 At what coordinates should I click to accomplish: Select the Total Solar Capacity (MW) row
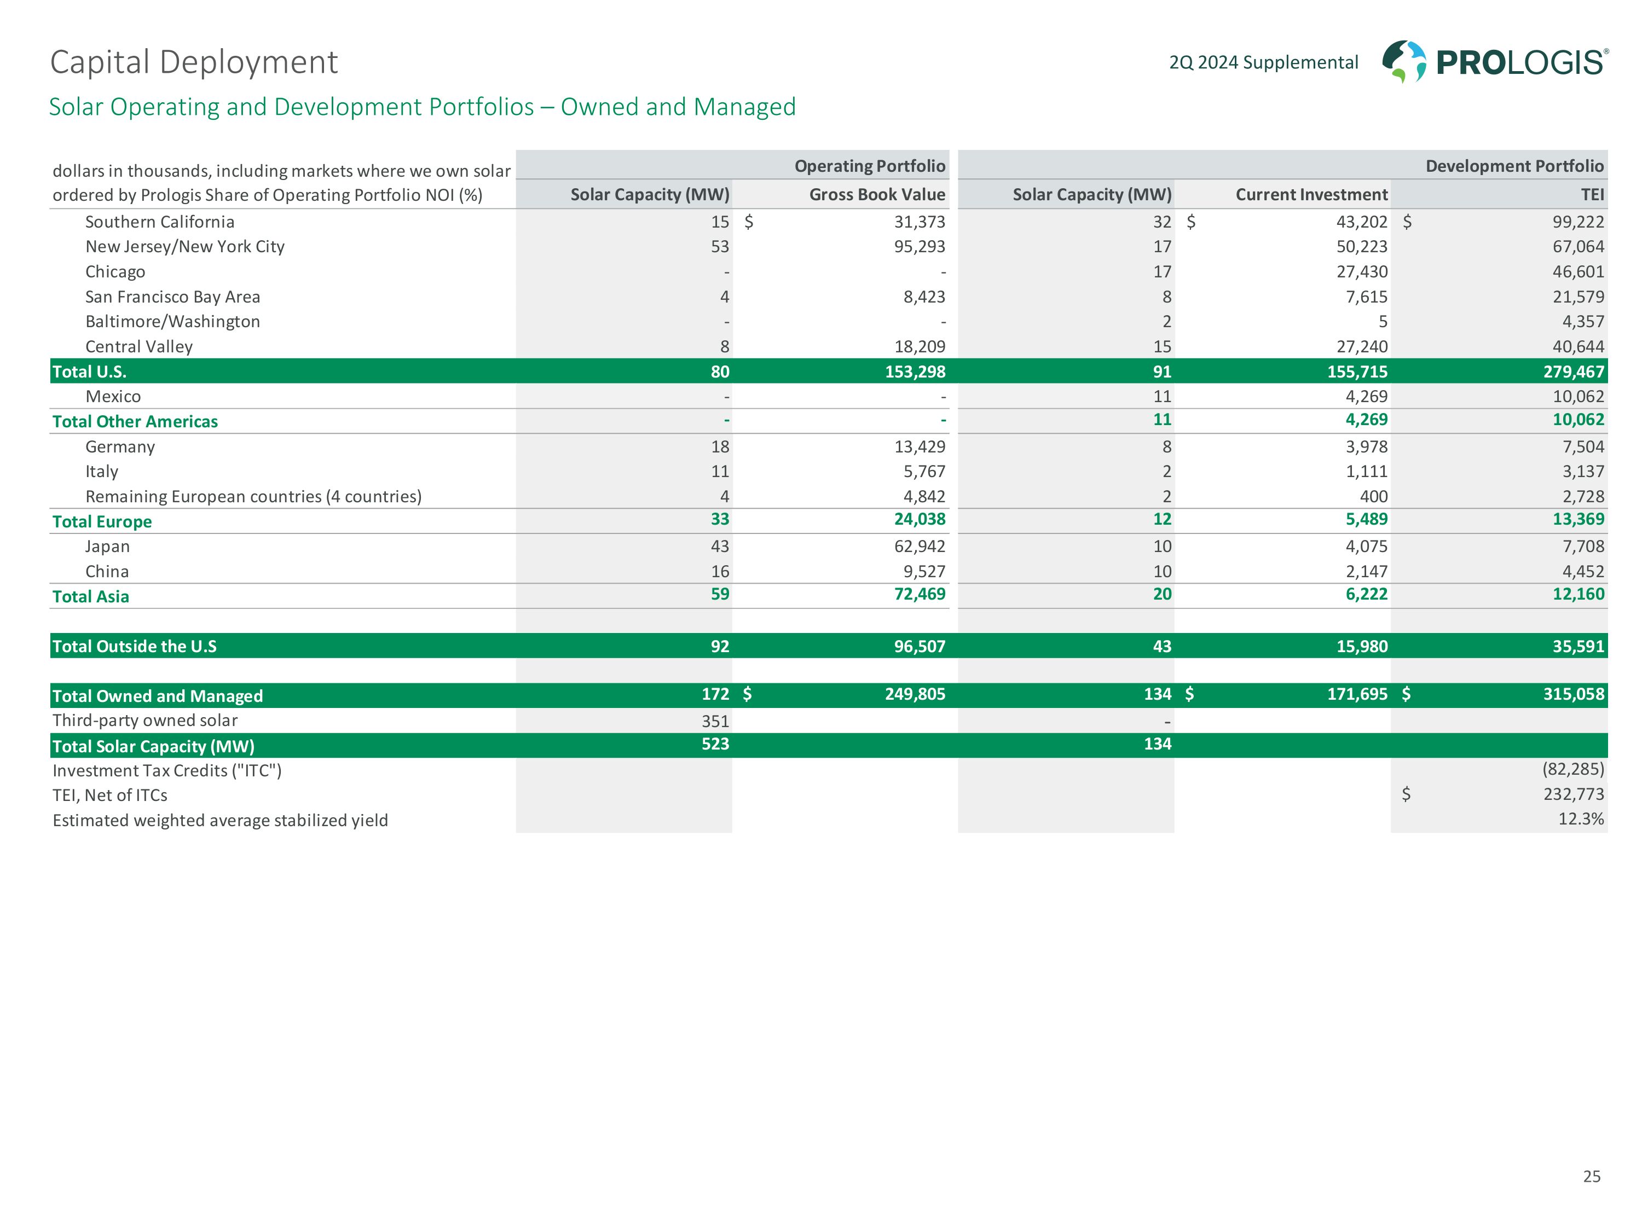[x=153, y=746]
